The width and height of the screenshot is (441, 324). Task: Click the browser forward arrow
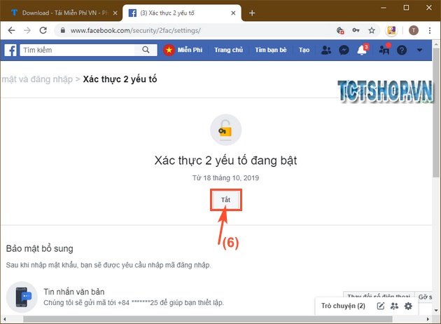27,30
